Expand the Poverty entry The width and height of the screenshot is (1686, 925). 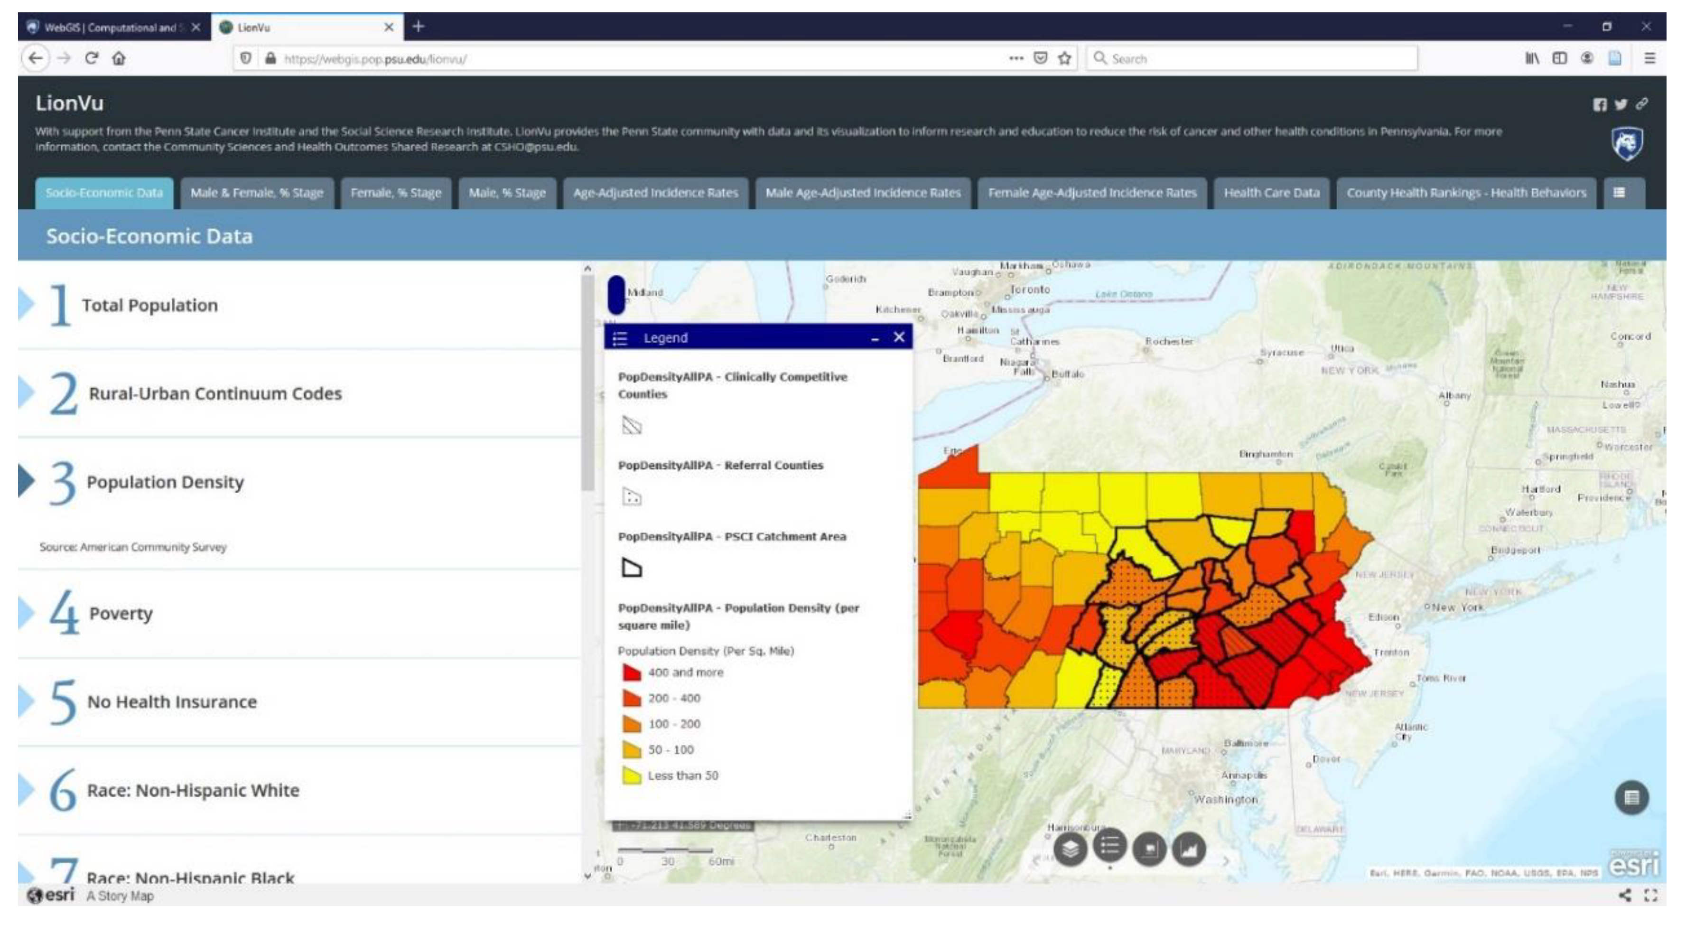[121, 613]
